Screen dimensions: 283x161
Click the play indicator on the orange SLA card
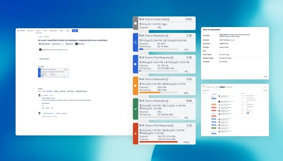136,86
